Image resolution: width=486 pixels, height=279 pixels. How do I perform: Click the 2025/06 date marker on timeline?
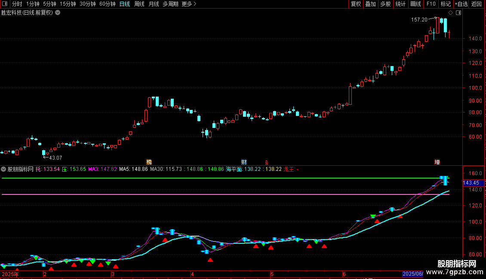(x=412, y=274)
